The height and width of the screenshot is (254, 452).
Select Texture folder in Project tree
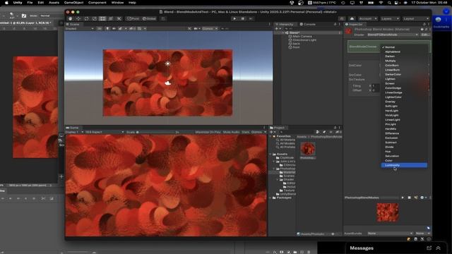(x=287, y=190)
